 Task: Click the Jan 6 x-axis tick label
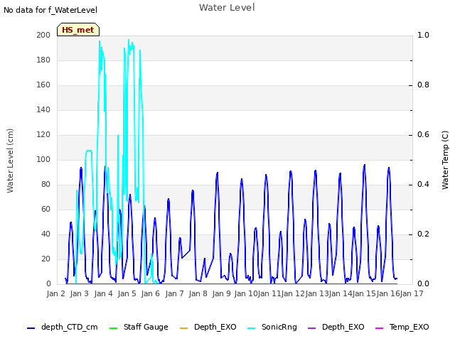click(150, 293)
